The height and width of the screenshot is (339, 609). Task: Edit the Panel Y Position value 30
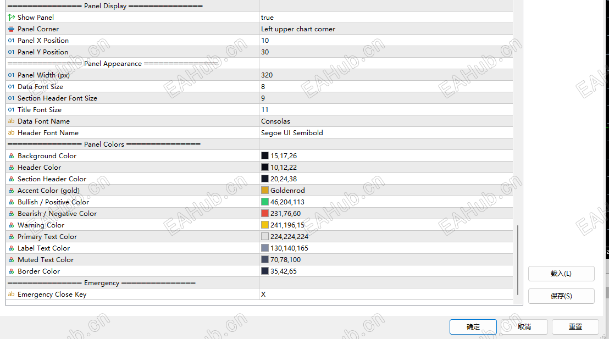click(386, 52)
